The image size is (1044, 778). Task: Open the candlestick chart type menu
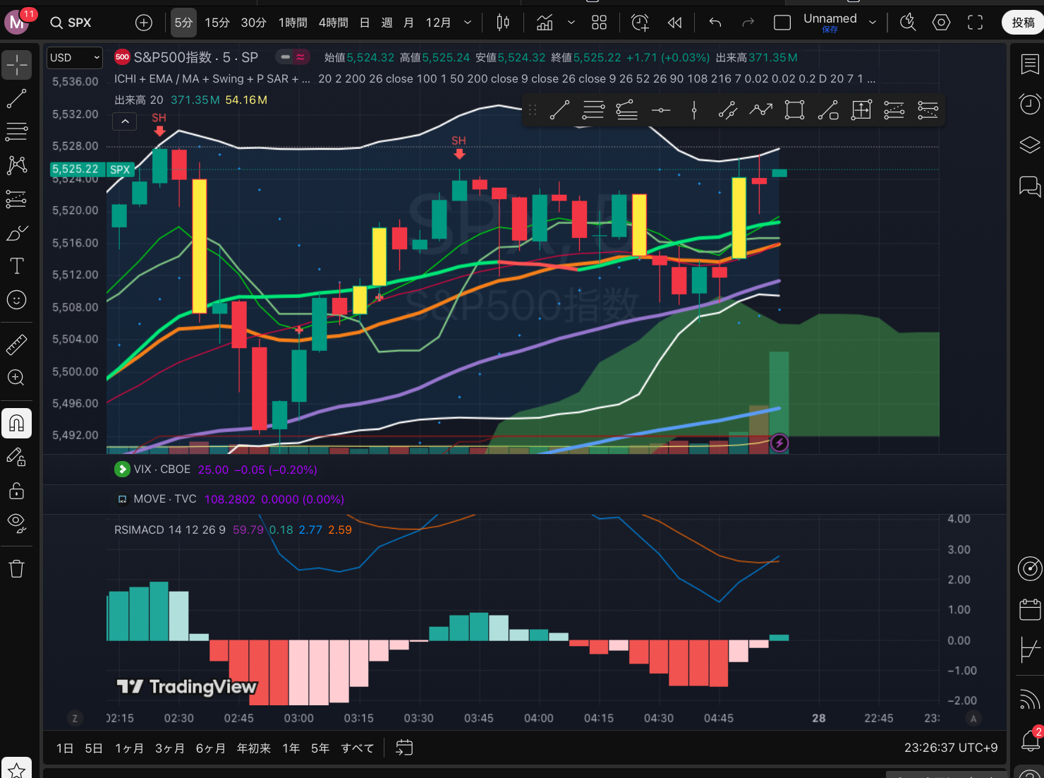[x=503, y=23]
